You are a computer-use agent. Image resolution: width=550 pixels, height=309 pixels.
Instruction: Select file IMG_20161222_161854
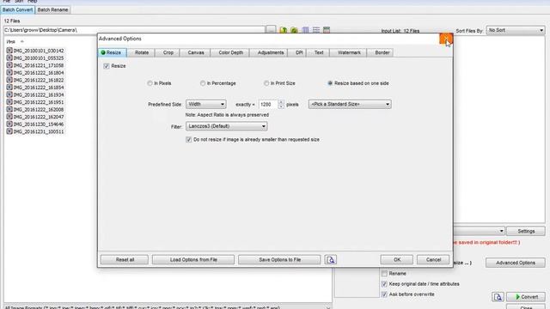tap(35, 88)
